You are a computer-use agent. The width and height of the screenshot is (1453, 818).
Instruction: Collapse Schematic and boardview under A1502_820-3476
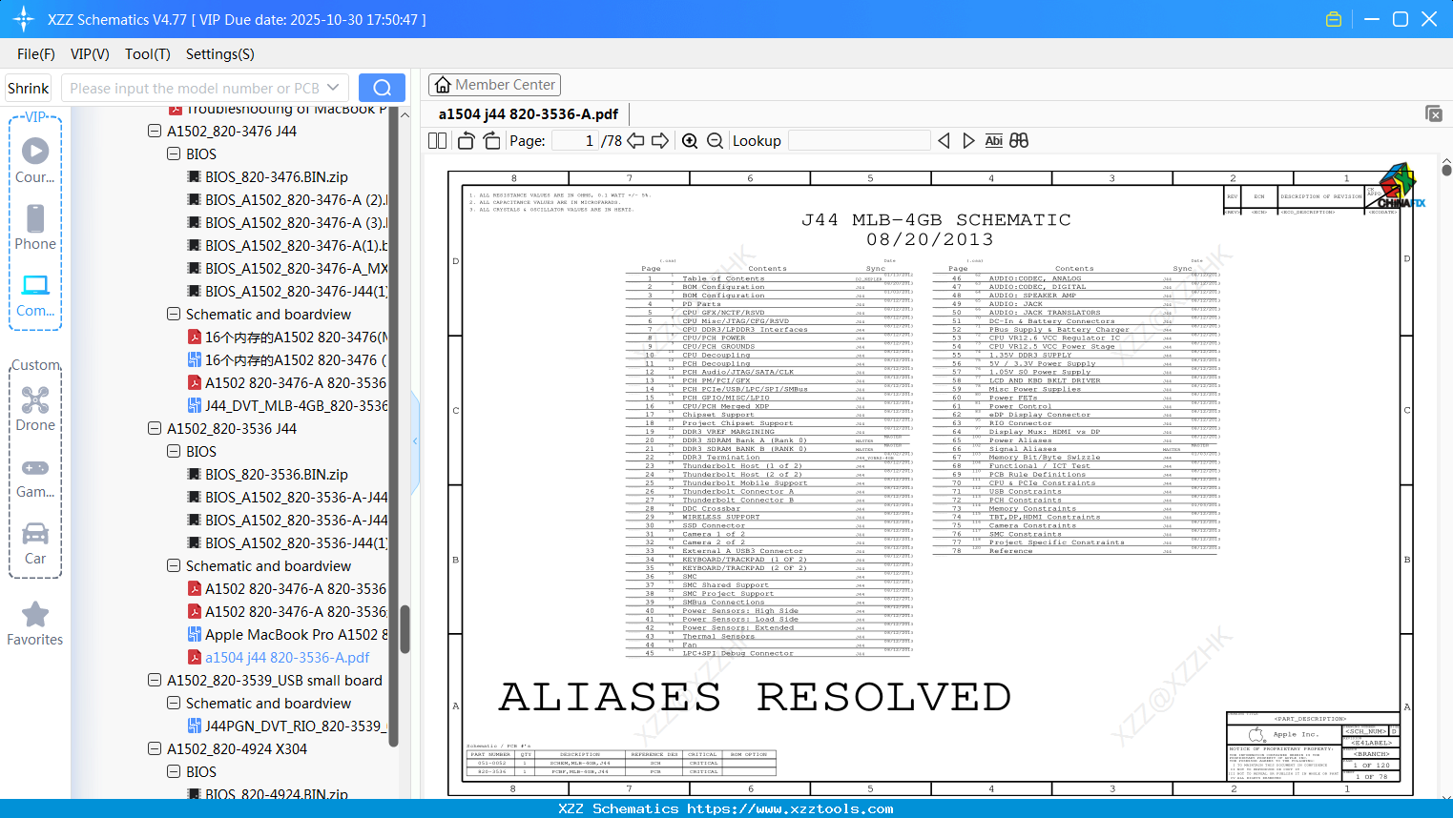click(174, 314)
